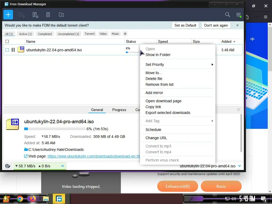This screenshot has width=272, height=204.
Task: Select the Video filter tab
Action: tap(103, 34)
